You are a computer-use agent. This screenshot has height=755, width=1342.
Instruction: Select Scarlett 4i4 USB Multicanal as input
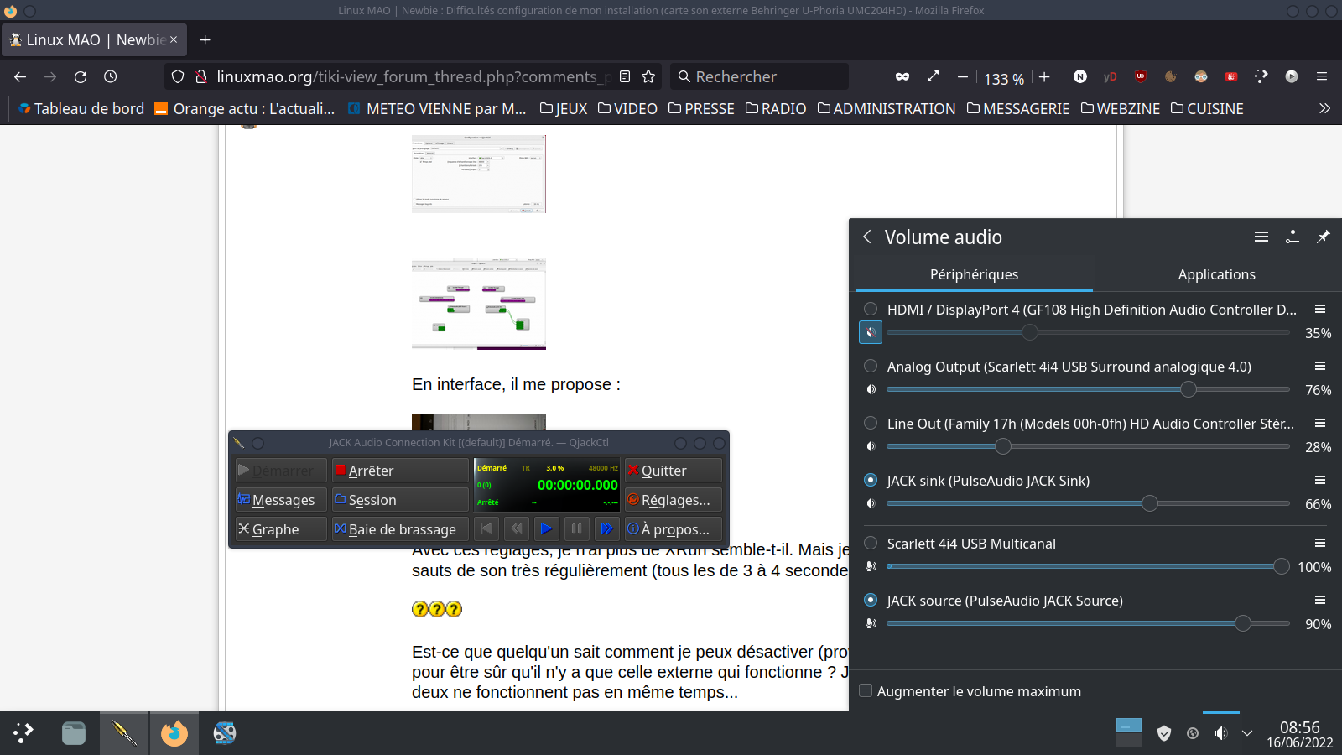coord(871,543)
